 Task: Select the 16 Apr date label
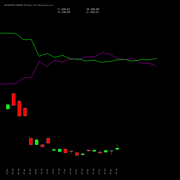59,171
